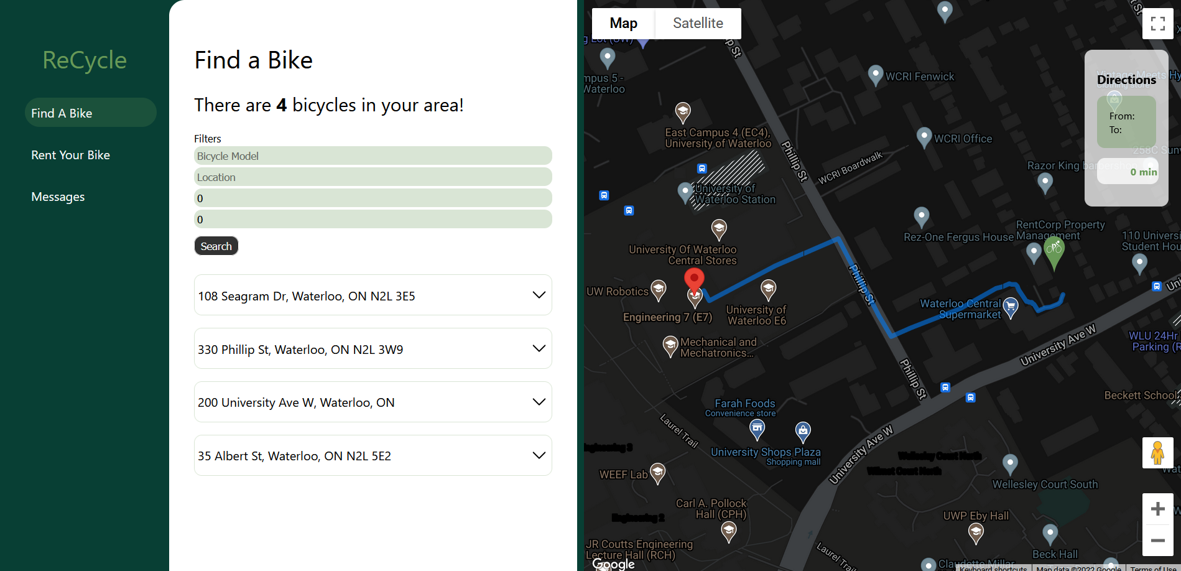
Task: Select Wellesley Court South pin
Action: point(1010,464)
